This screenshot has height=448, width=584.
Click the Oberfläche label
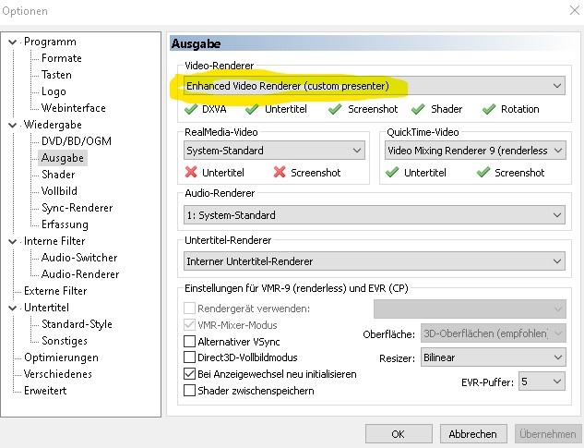[x=388, y=334]
